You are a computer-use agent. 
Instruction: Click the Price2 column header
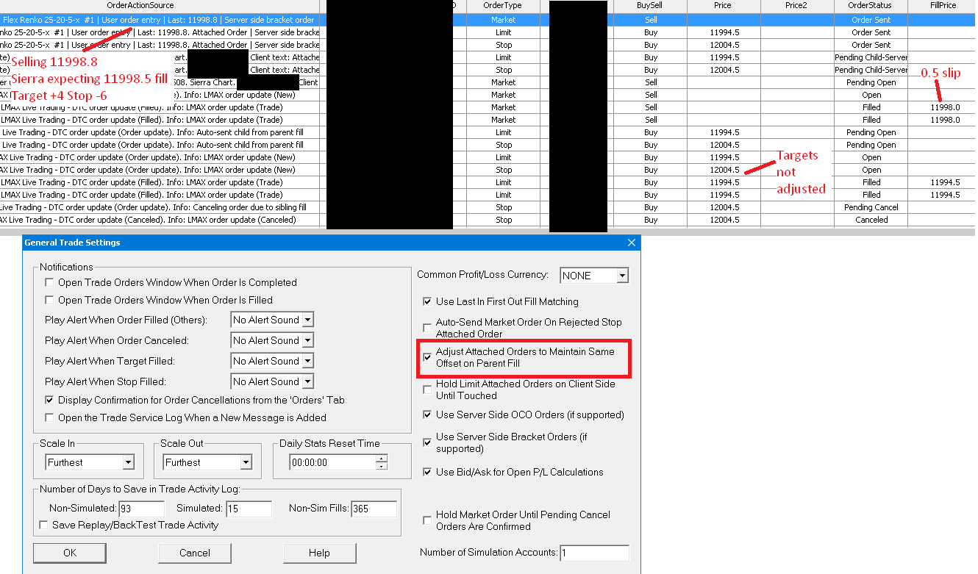click(796, 6)
